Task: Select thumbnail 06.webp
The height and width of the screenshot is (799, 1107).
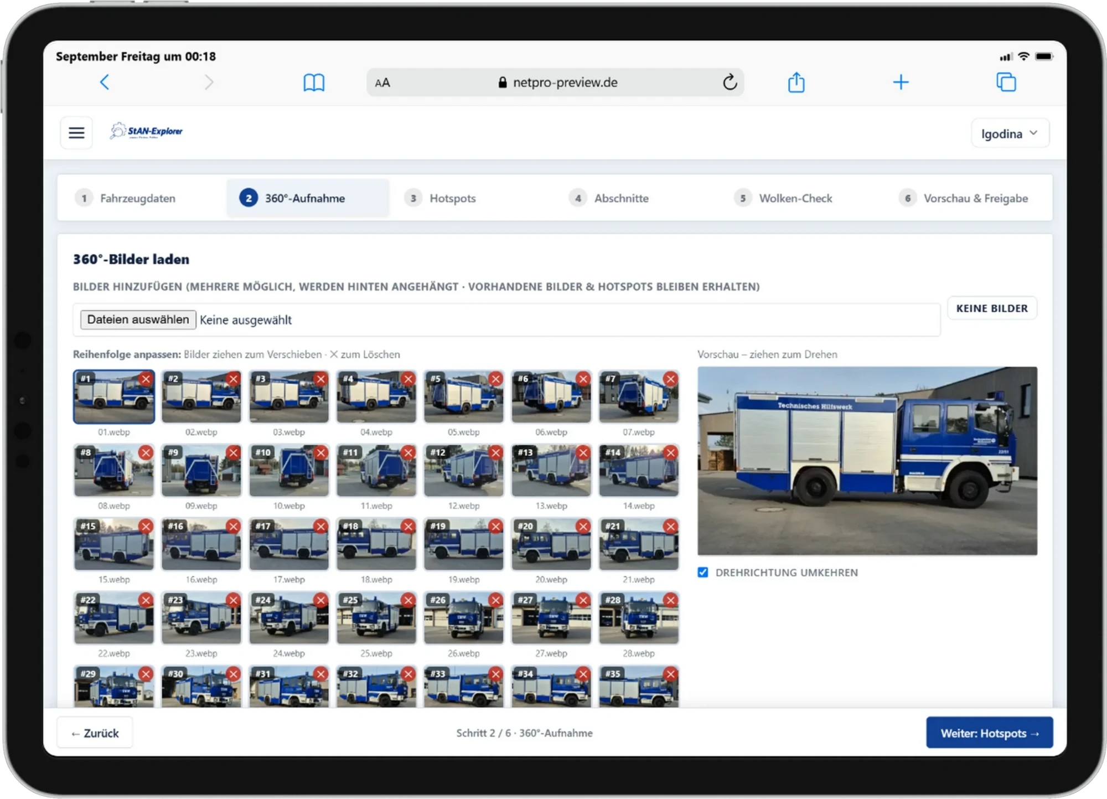Action: tap(551, 396)
